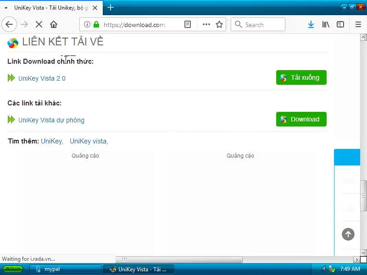The image size is (367, 275).
Task: Stop loading the page
Action: (39, 24)
